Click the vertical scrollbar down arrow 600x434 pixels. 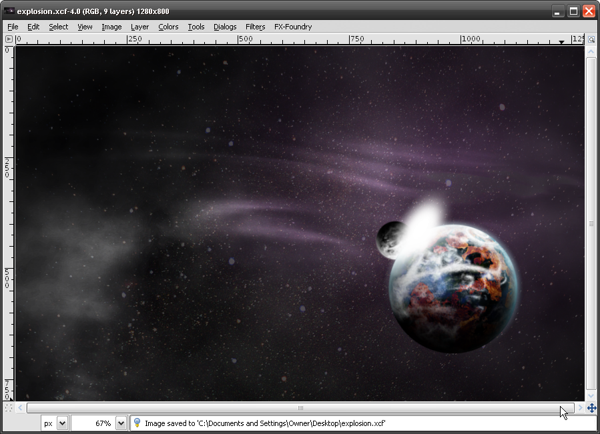click(591, 395)
